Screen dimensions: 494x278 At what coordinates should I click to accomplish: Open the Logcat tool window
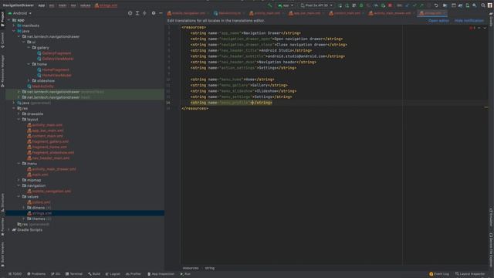tap(113, 274)
